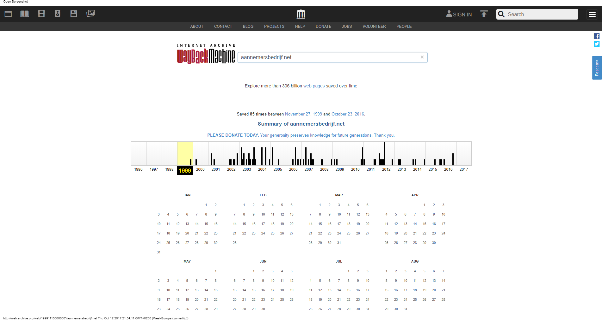Open the Texts book icon
602x320 pixels.
pos(25,14)
